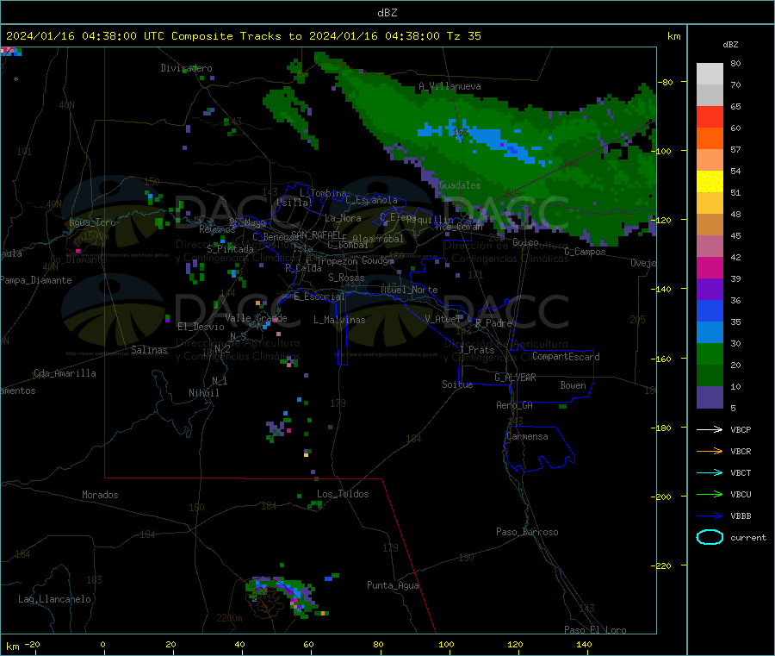Click the Cda_Amarilla label
The width and height of the screenshot is (775, 656).
point(65,373)
